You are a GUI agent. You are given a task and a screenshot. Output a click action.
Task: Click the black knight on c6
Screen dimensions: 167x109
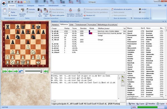pyautogui.click(x=18, y=37)
